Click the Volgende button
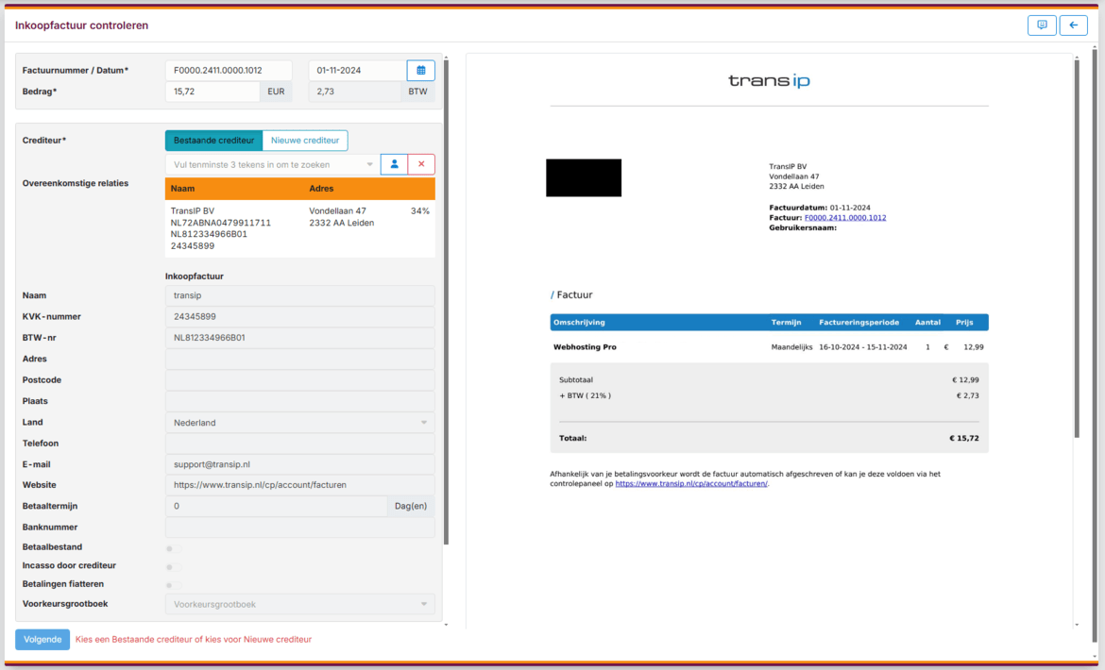The height and width of the screenshot is (670, 1105). pos(42,639)
